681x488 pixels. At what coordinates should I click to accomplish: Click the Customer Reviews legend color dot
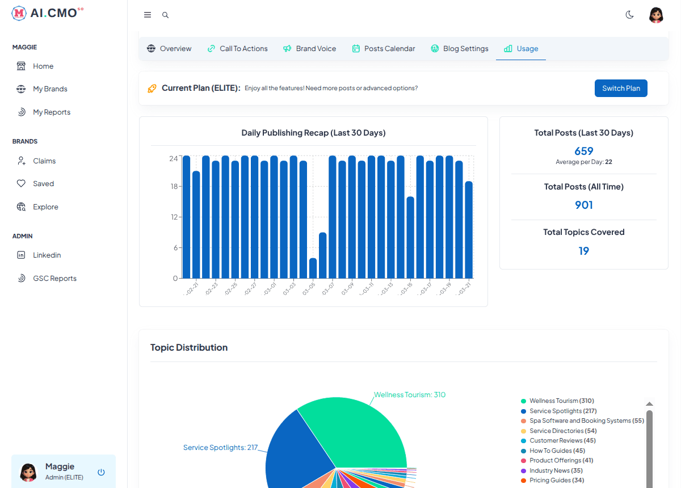click(524, 440)
